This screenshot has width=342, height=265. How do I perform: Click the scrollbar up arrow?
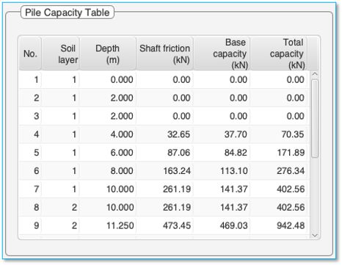tap(315, 73)
